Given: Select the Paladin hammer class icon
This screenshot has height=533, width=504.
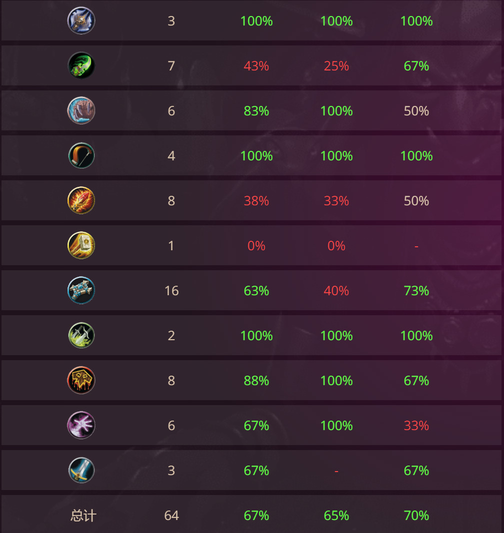Looking at the screenshot, I should (81, 245).
